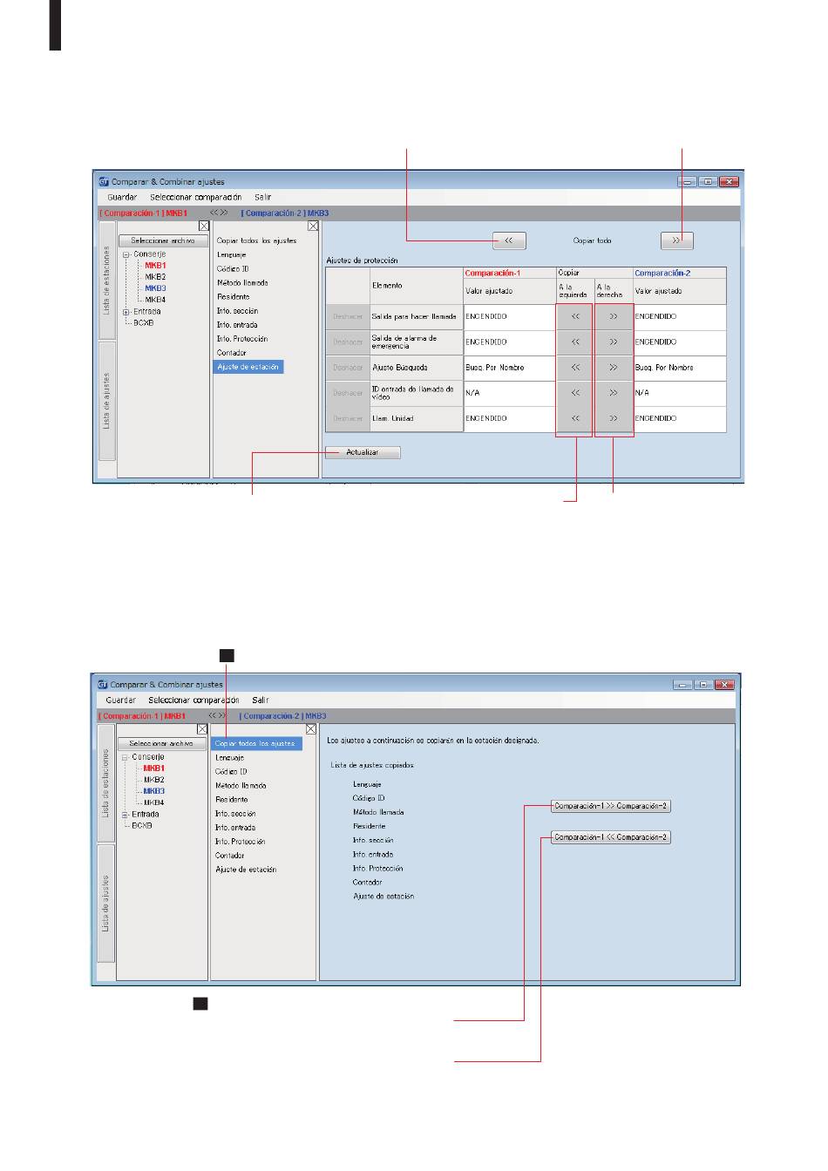Select BCXB item in lower window tree
The height and width of the screenshot is (1171, 828).
click(x=142, y=826)
